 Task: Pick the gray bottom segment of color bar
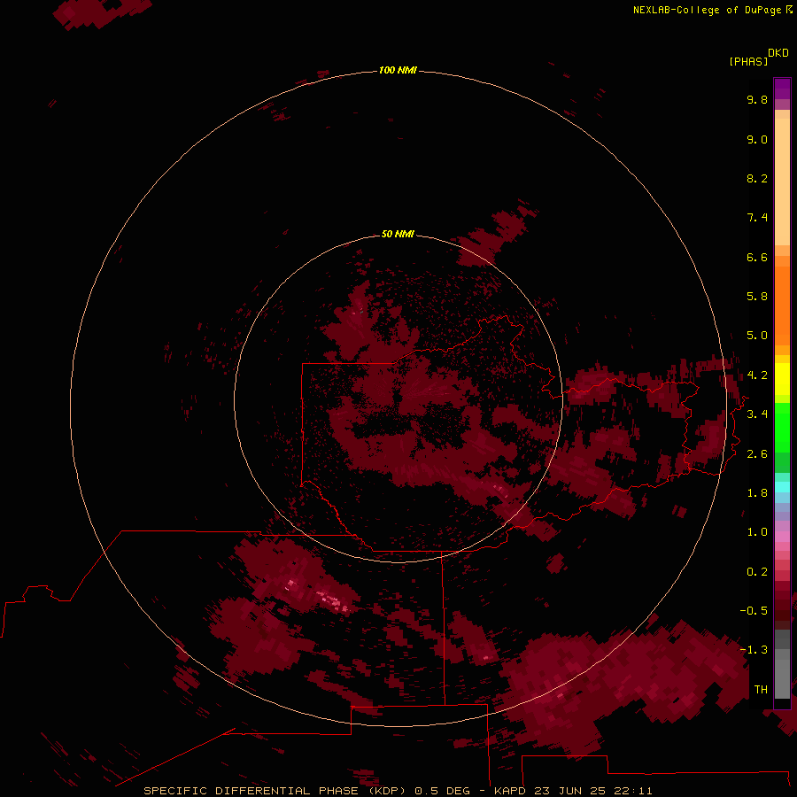782,676
